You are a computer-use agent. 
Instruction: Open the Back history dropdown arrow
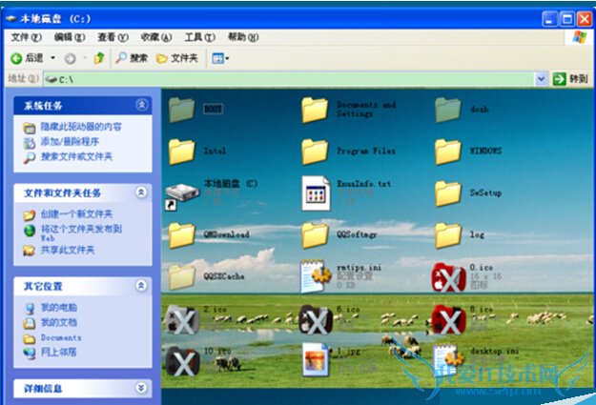tap(52, 58)
